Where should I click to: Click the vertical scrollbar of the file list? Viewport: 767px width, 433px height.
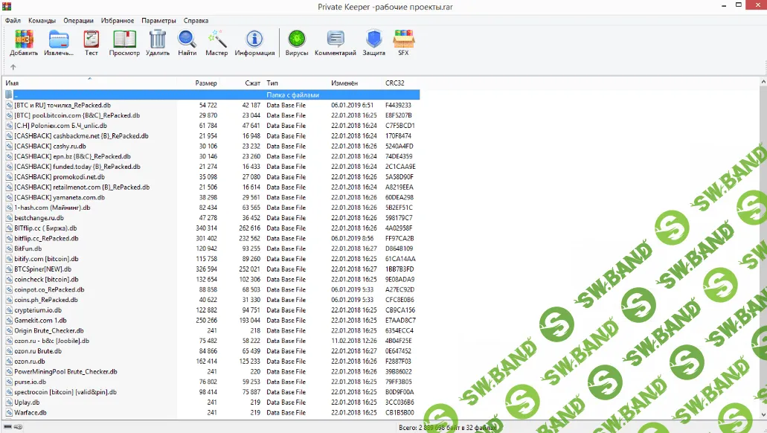click(x=762, y=246)
